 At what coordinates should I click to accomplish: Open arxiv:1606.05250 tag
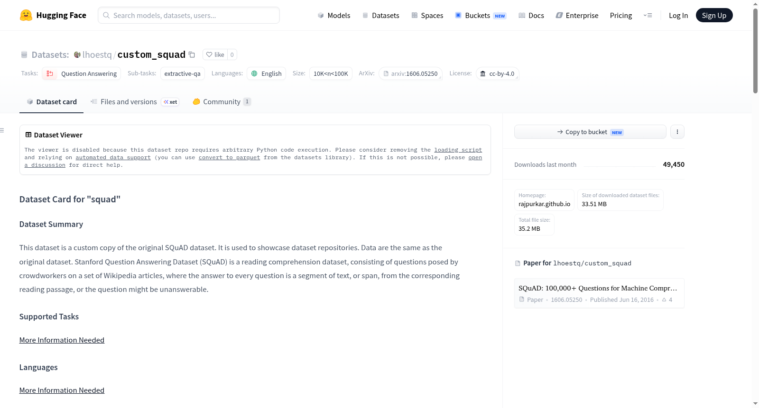tap(410, 73)
